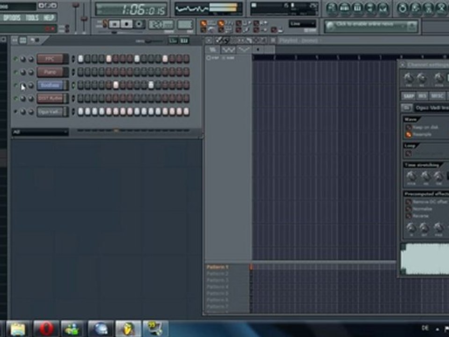The height and width of the screenshot is (337, 449).
Task: Toggle the BooBass channel select LED
Action: pyautogui.click(x=73, y=85)
